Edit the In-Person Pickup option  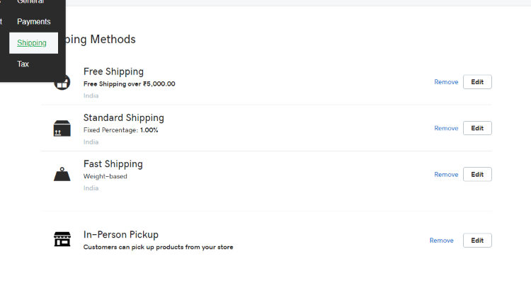click(x=477, y=241)
